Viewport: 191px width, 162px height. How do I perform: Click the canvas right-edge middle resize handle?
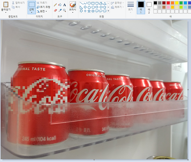coord(188,89)
